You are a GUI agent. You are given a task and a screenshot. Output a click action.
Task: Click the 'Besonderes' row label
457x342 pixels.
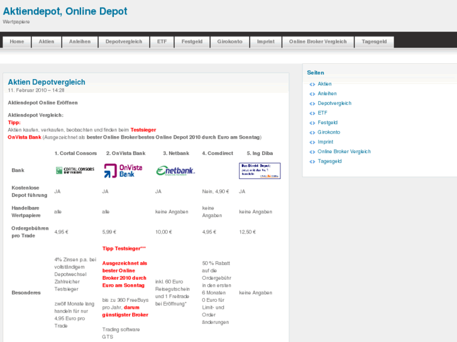tap(26, 292)
